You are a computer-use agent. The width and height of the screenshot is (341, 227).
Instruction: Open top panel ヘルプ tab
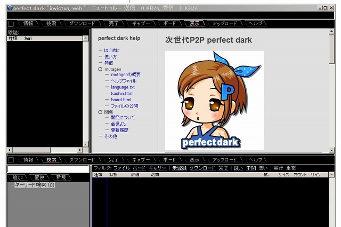coord(255,23)
